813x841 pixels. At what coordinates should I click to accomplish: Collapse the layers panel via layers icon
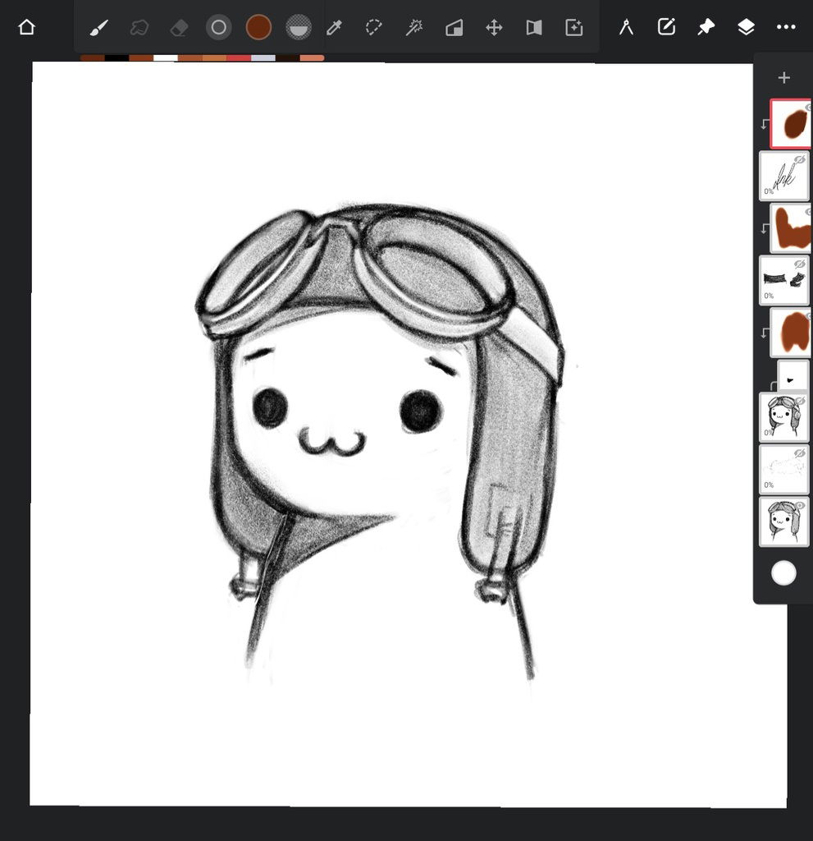click(x=746, y=27)
